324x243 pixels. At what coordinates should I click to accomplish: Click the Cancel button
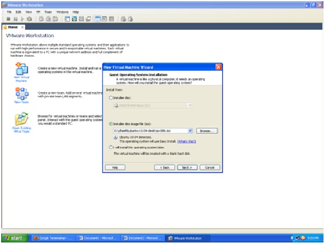pyautogui.click(x=210, y=168)
